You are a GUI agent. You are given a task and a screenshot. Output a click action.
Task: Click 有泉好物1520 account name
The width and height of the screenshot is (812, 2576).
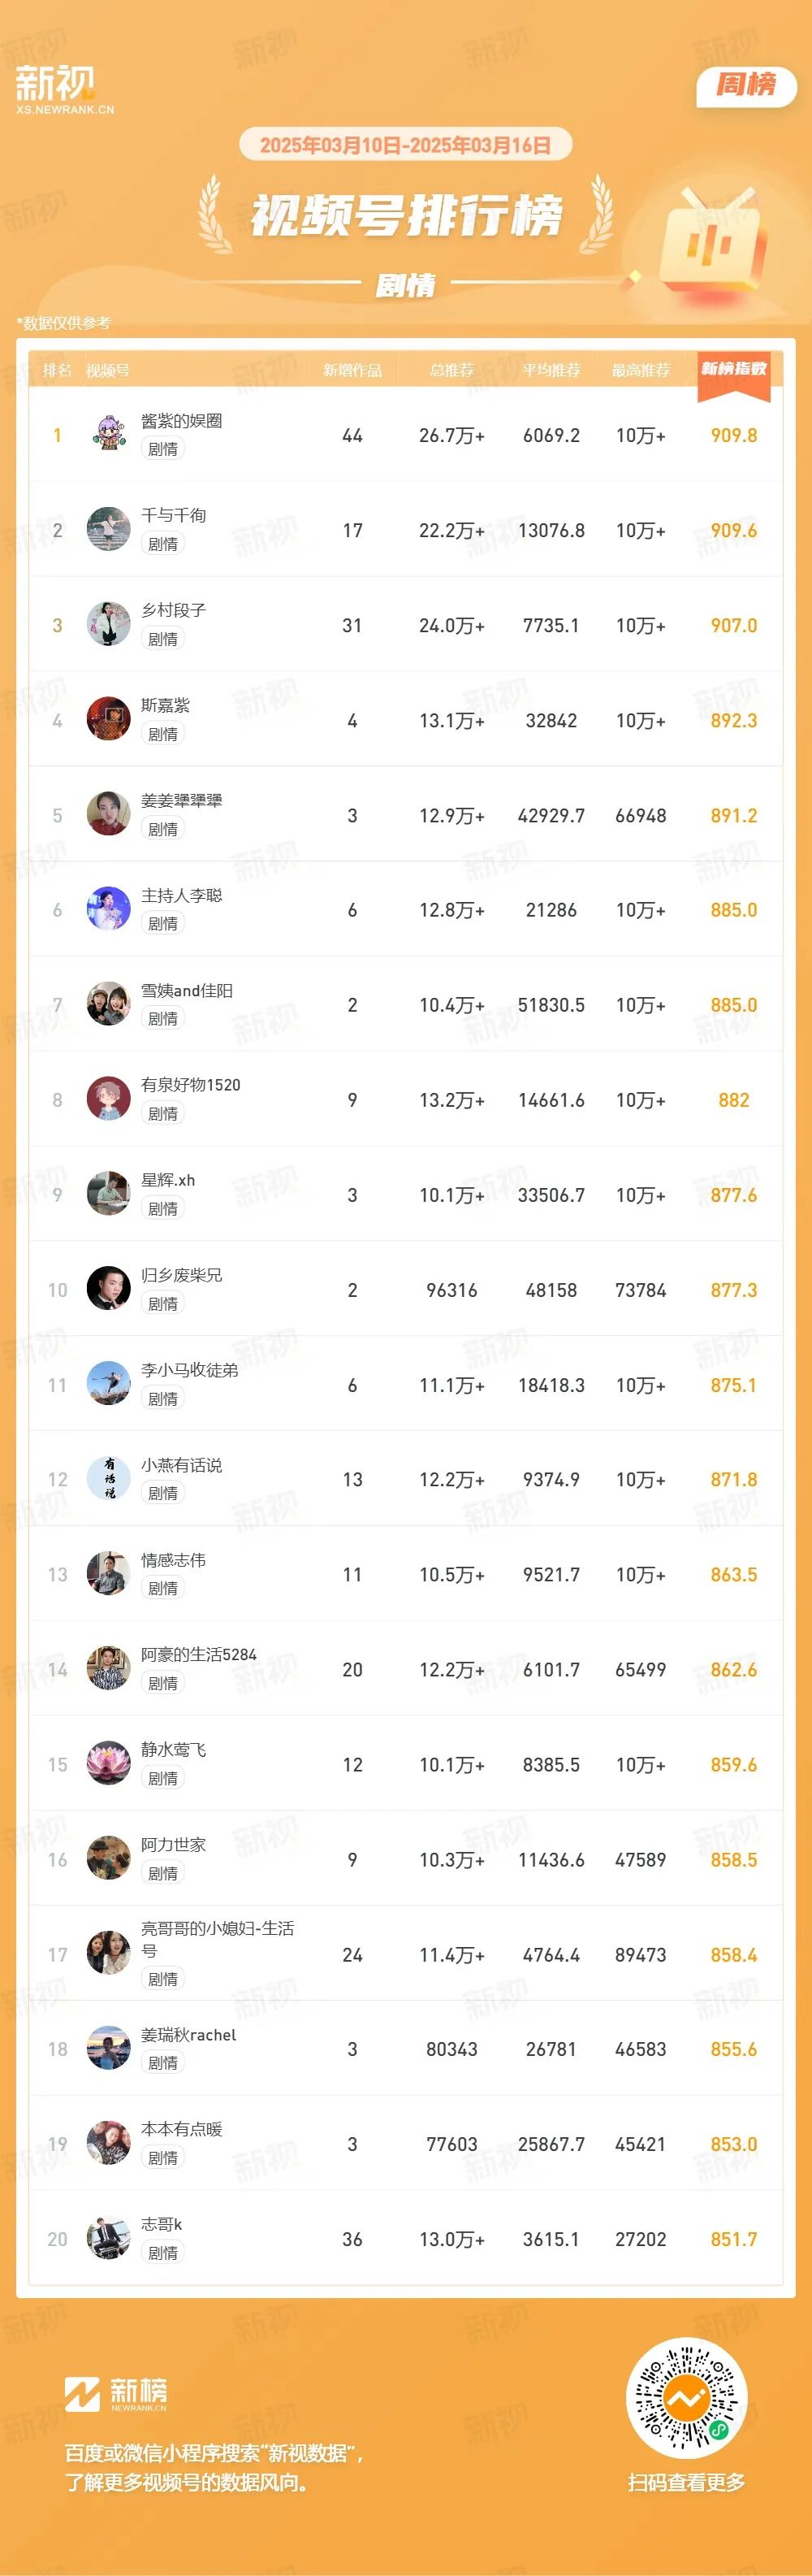click(191, 1085)
